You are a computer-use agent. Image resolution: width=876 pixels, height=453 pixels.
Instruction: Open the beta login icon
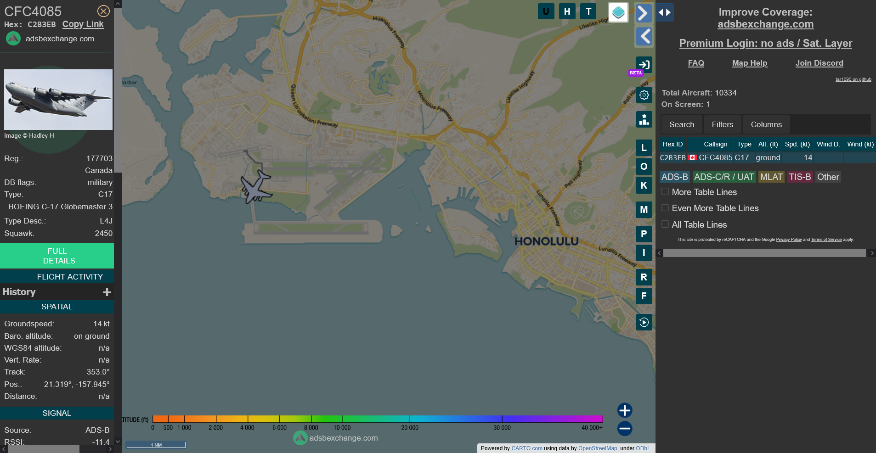pyautogui.click(x=644, y=65)
